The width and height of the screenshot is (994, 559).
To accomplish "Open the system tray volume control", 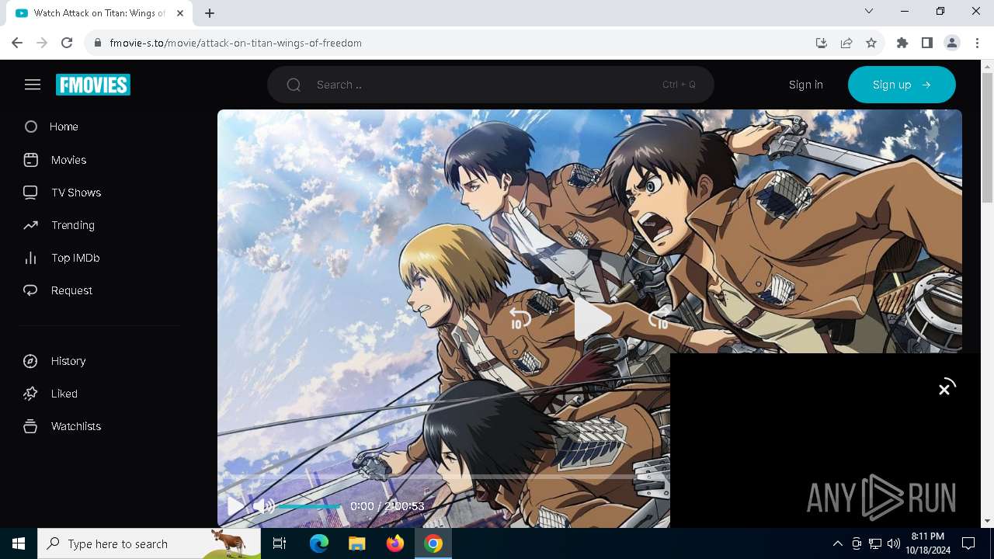I will click(x=893, y=543).
